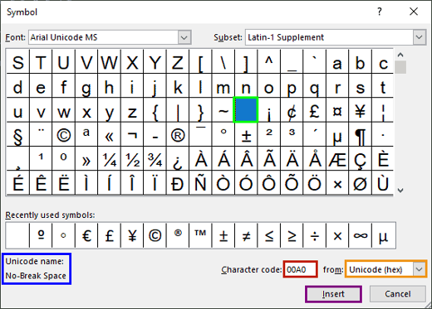Select the right guillemet » symbol
Image resolution: width=432 pixels, height=309 pixels.
[x=86, y=158]
